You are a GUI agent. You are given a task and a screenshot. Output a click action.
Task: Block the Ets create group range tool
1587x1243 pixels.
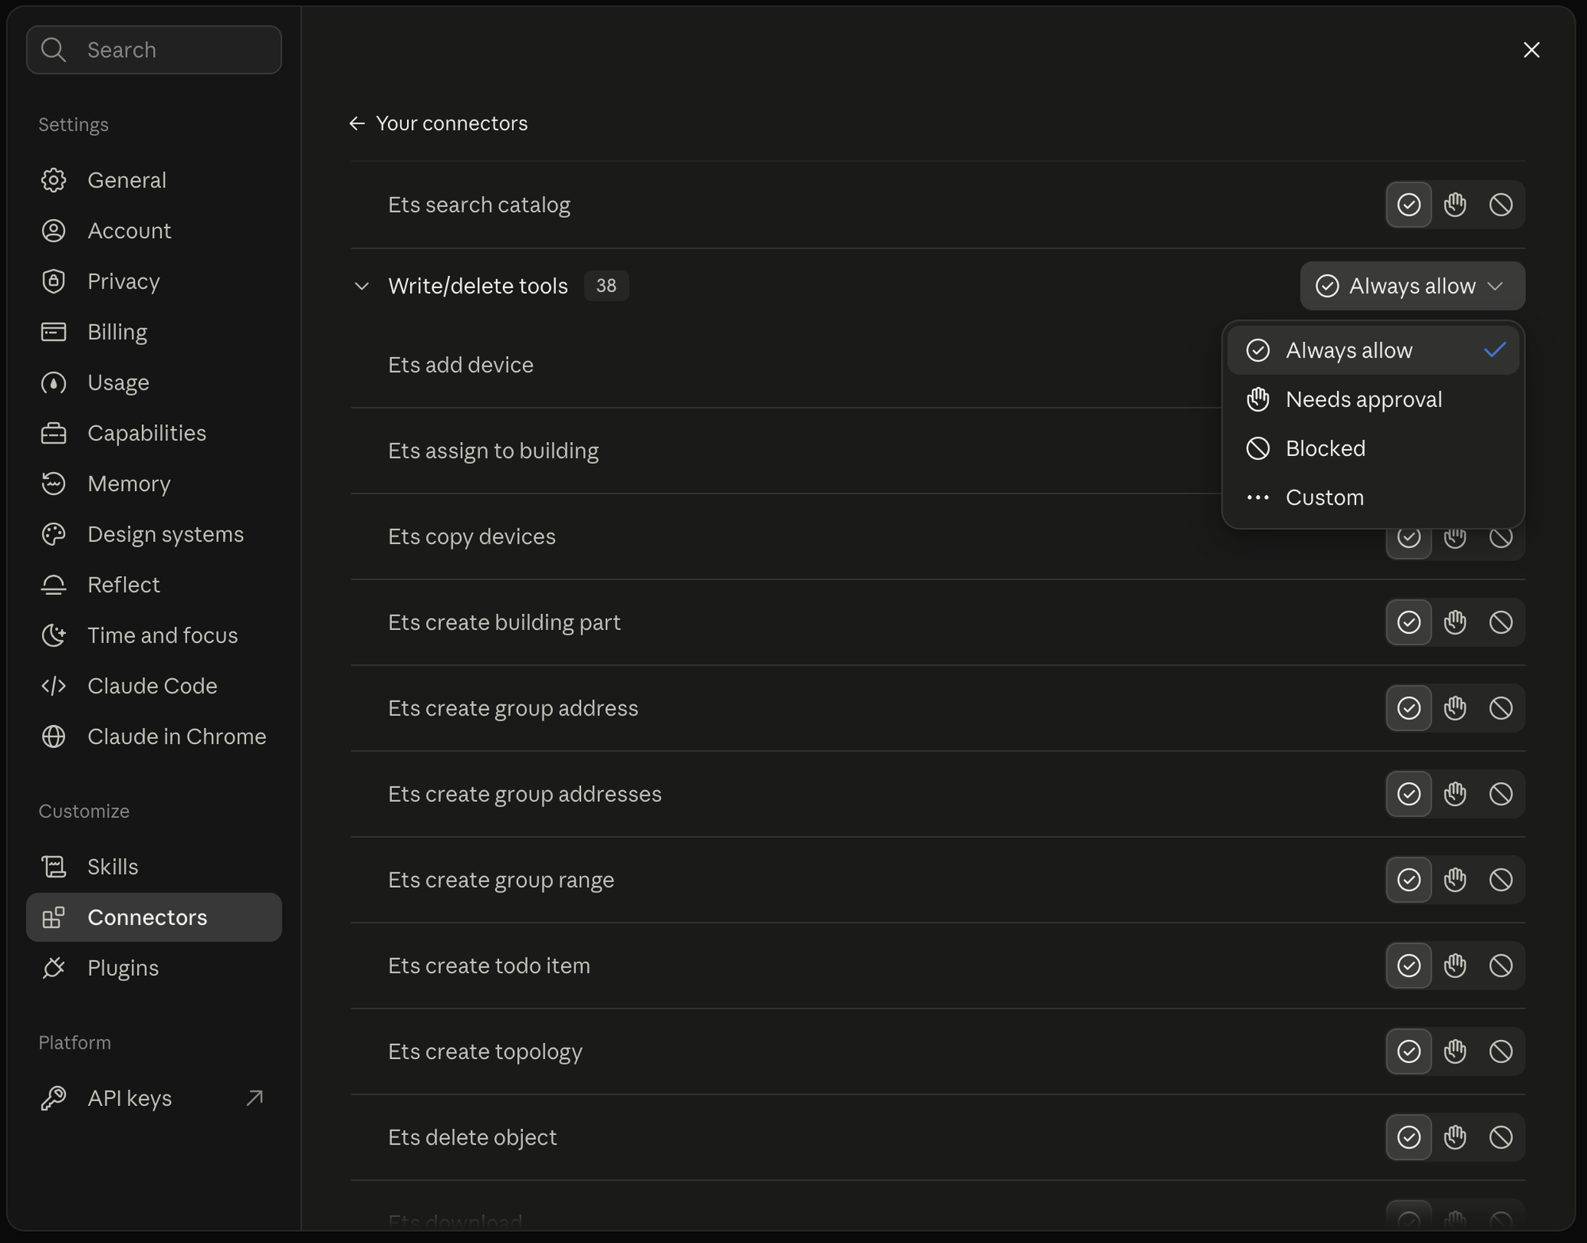[1501, 880]
